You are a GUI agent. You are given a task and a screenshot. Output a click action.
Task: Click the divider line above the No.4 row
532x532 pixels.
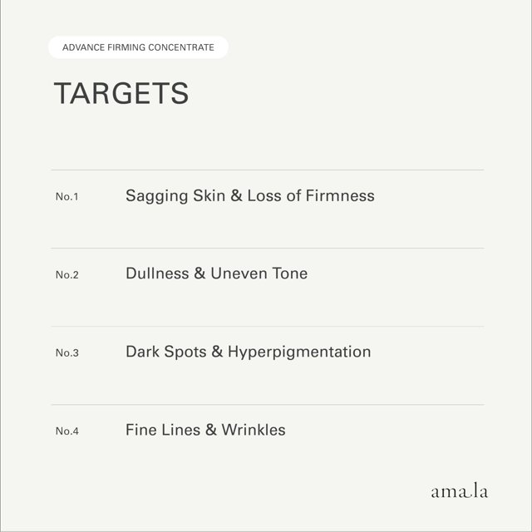pyautogui.click(x=268, y=405)
